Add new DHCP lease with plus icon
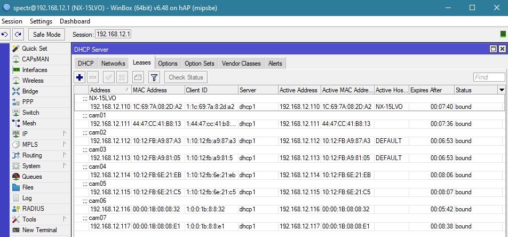 [80, 77]
